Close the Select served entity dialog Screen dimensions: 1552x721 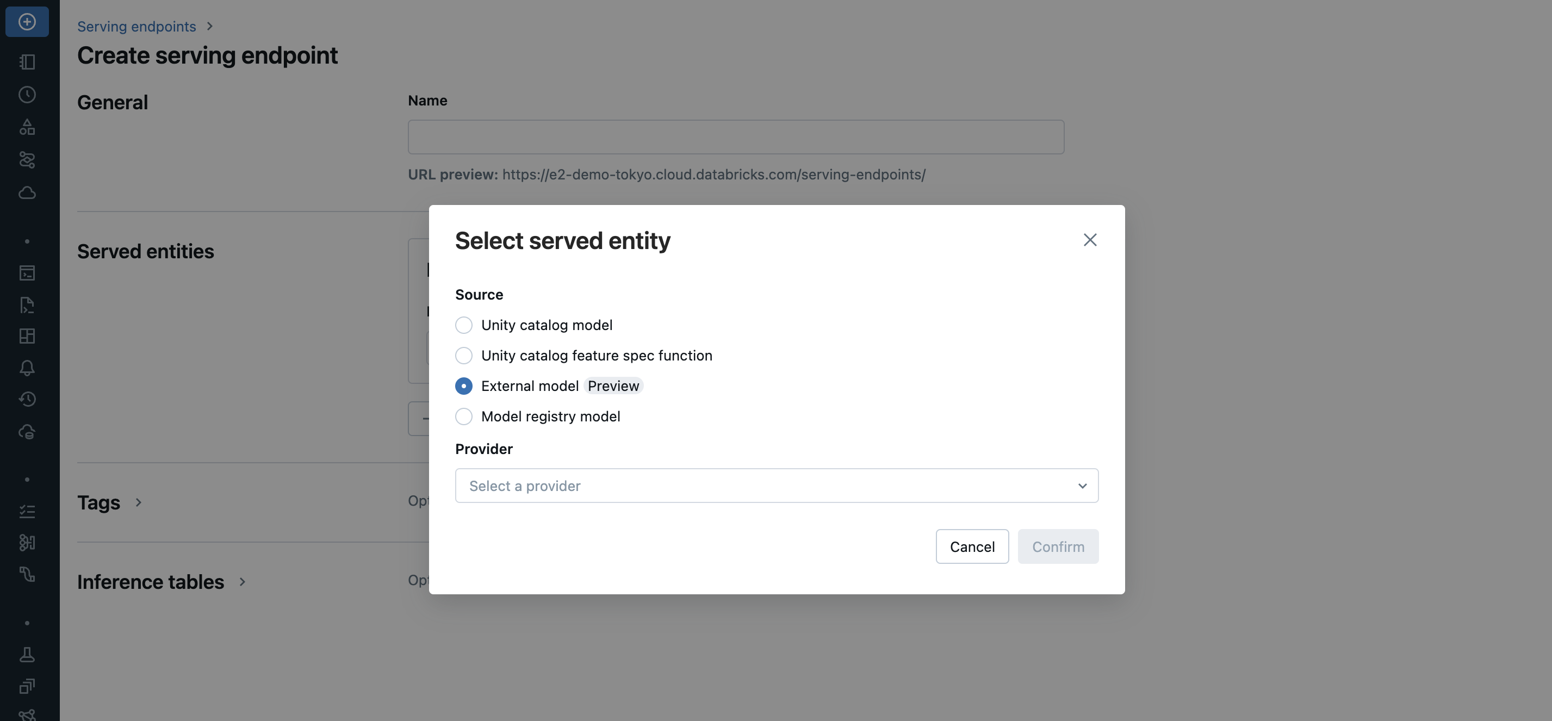[1089, 240]
